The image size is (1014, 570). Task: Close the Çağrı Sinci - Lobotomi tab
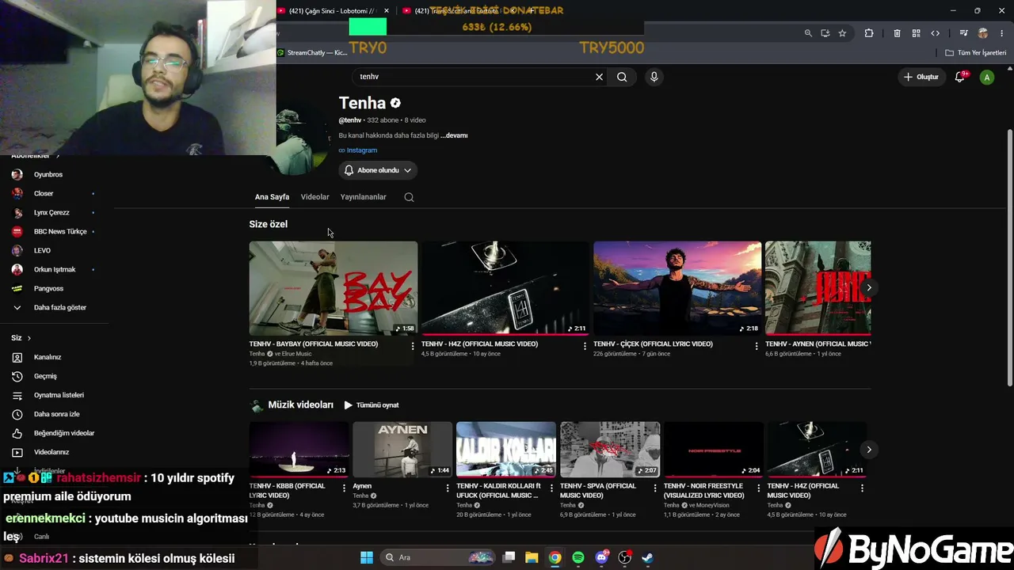pyautogui.click(x=387, y=10)
